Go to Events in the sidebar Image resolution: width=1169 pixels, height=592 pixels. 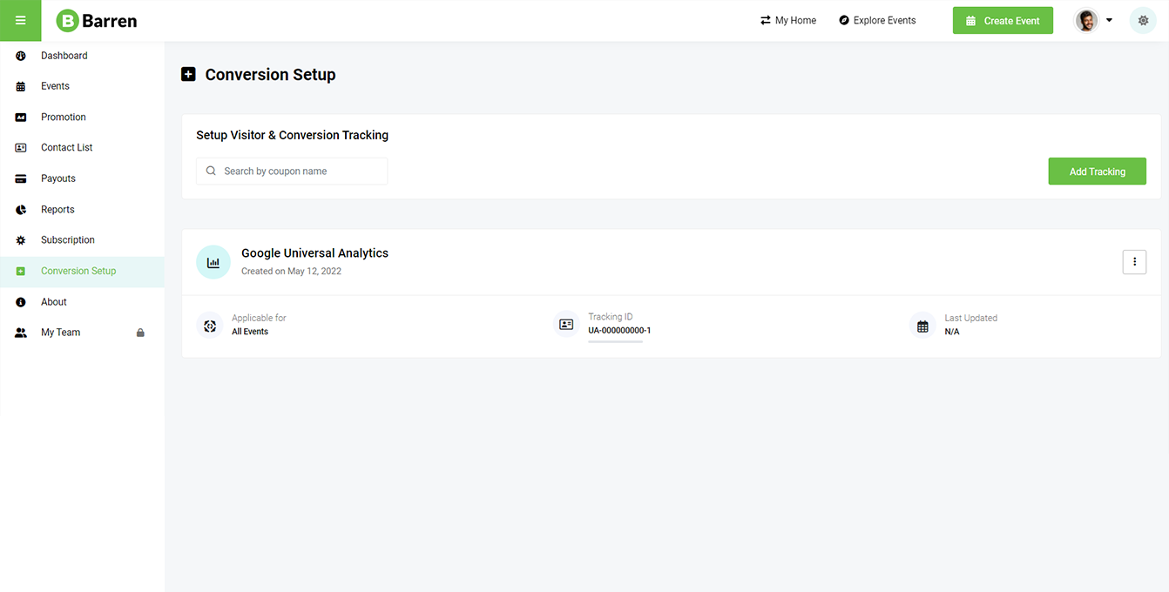tap(55, 86)
